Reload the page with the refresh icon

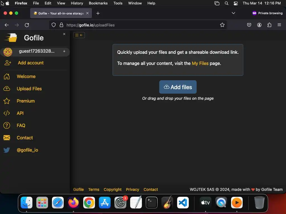[x=27, y=25]
